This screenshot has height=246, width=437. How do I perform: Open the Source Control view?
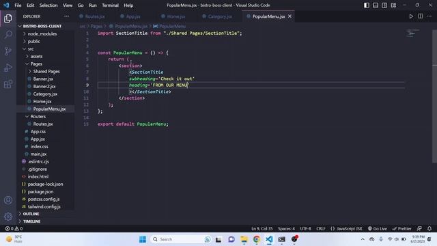8,51
